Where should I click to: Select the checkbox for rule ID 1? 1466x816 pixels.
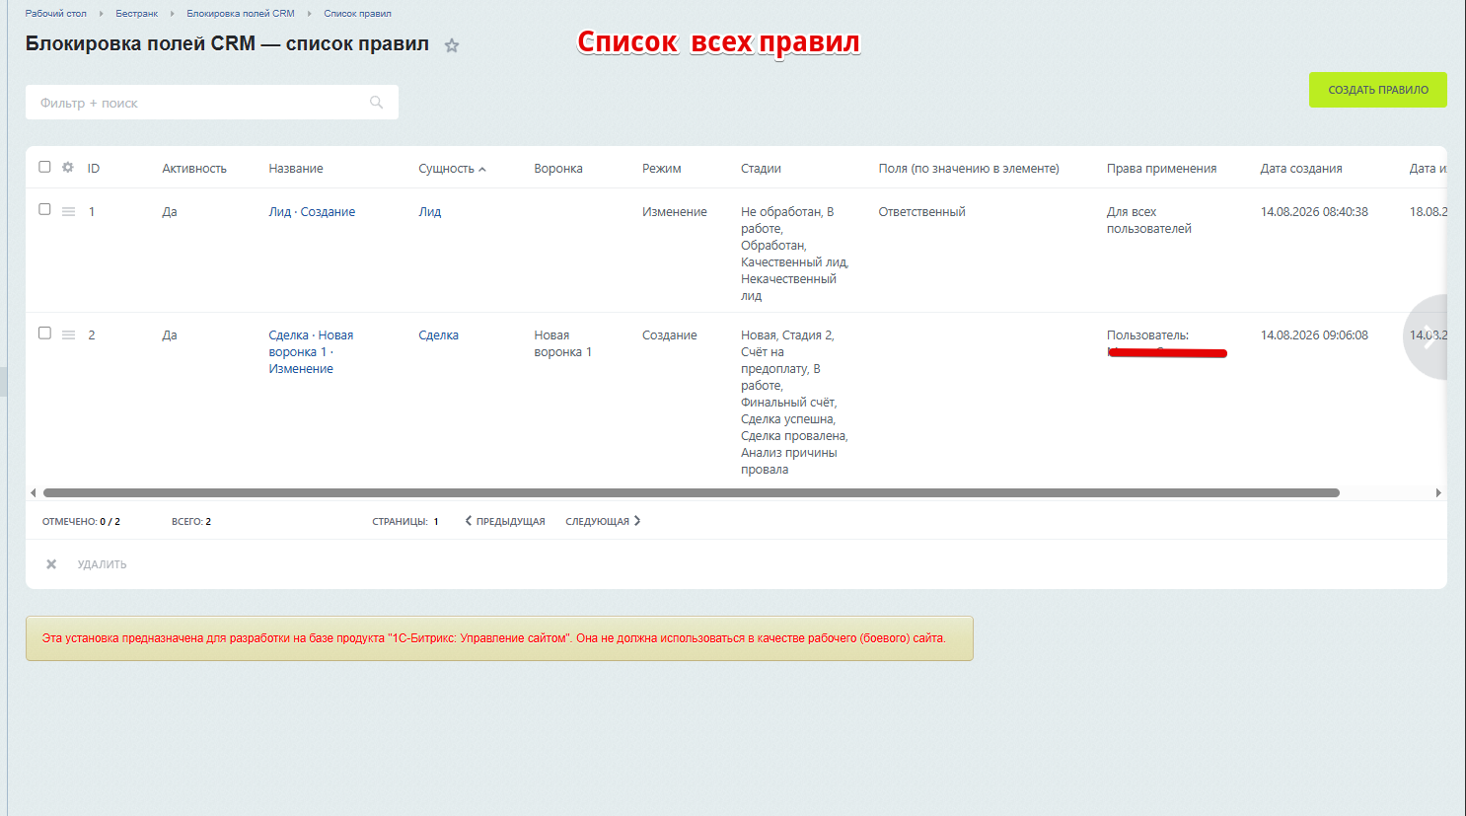(x=44, y=209)
